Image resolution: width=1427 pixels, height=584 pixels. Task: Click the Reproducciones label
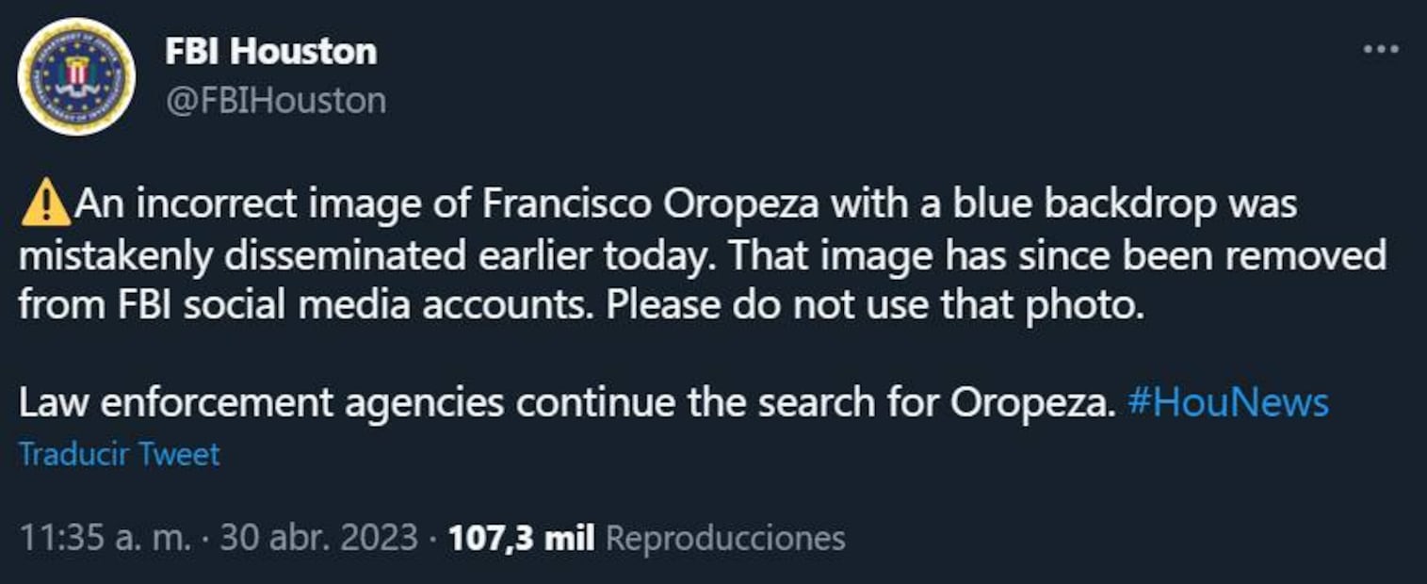(x=724, y=538)
